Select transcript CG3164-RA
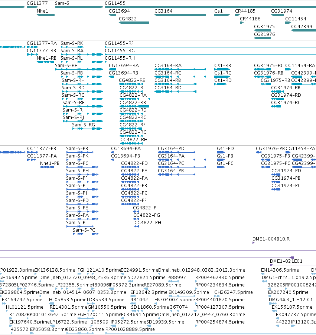Viewport: 316px width, 335px height. coord(168,66)
